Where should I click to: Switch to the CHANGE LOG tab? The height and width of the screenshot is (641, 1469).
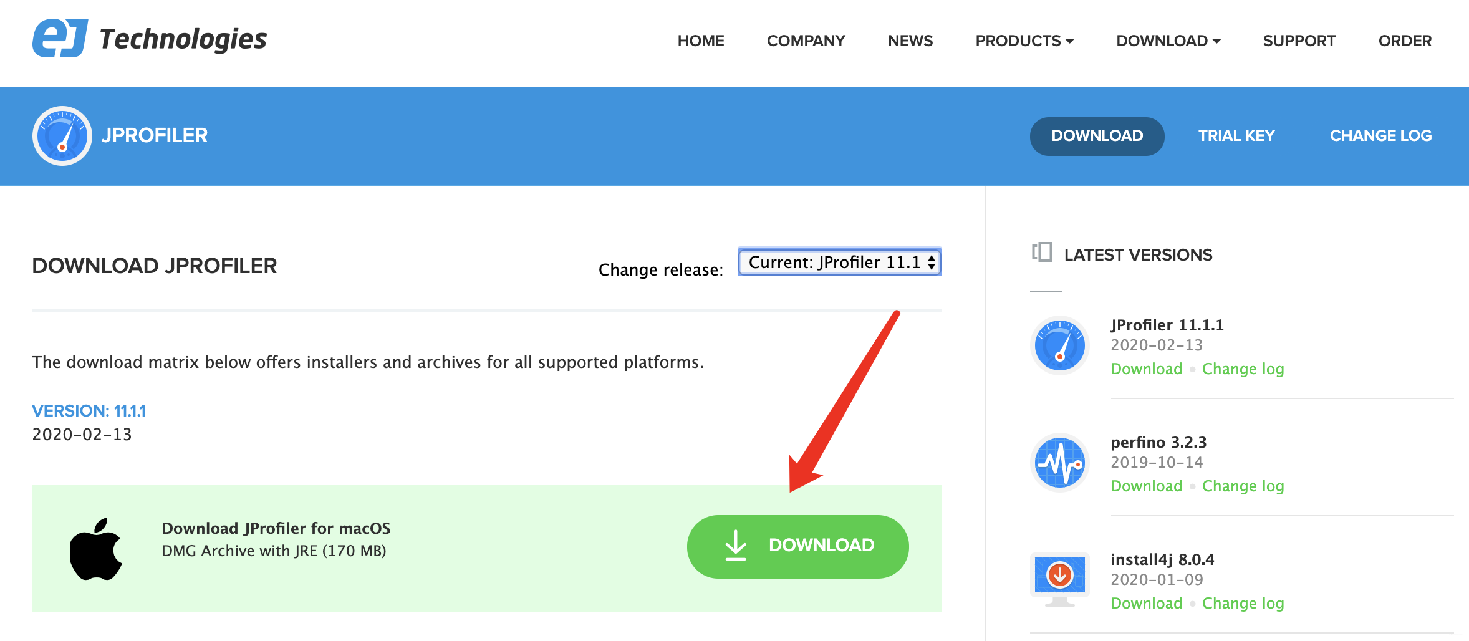point(1380,136)
